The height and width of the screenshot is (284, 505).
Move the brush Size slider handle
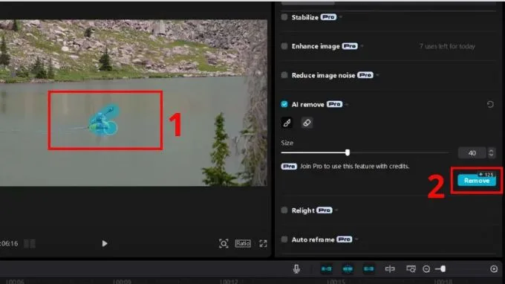coord(348,152)
